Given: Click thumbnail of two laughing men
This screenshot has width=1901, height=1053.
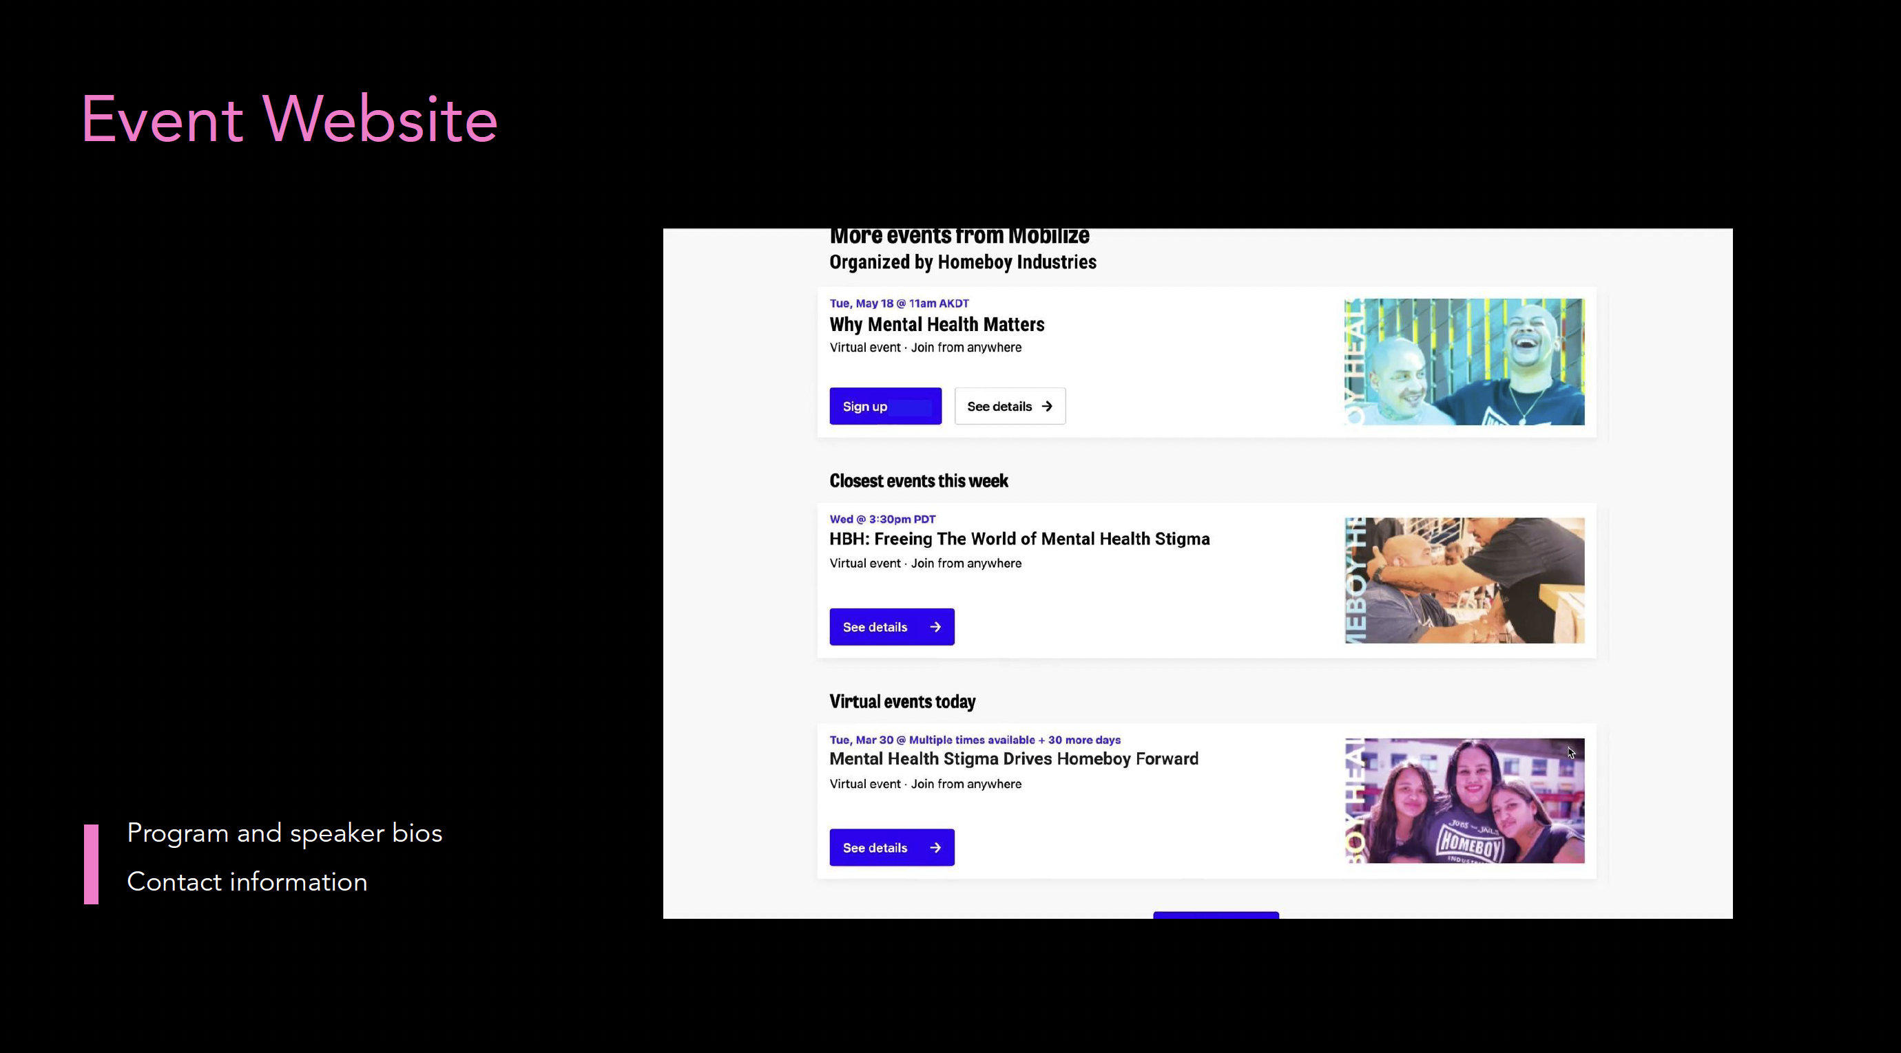Looking at the screenshot, I should point(1464,361).
